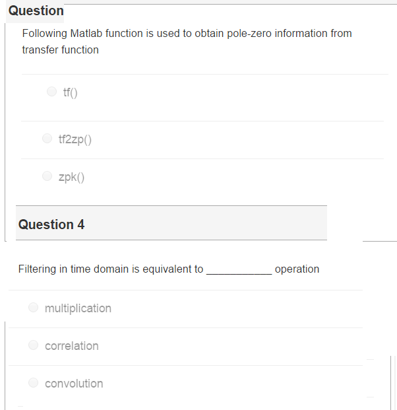Click the Question 4 heading
Viewport: 397px width, 410px height.
[51, 224]
